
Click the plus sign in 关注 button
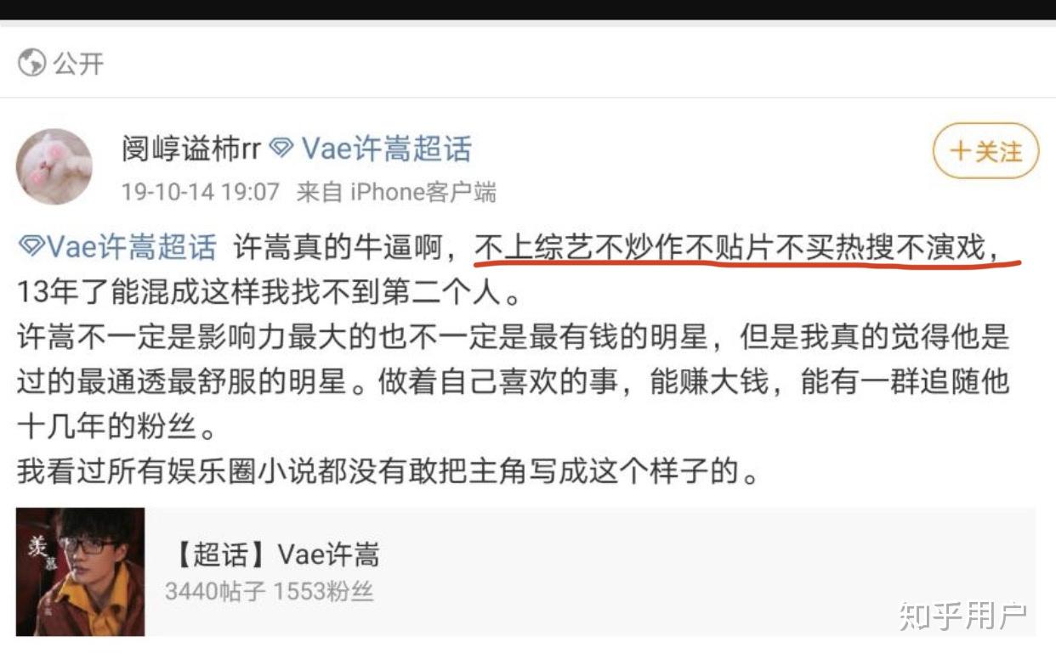(960, 152)
